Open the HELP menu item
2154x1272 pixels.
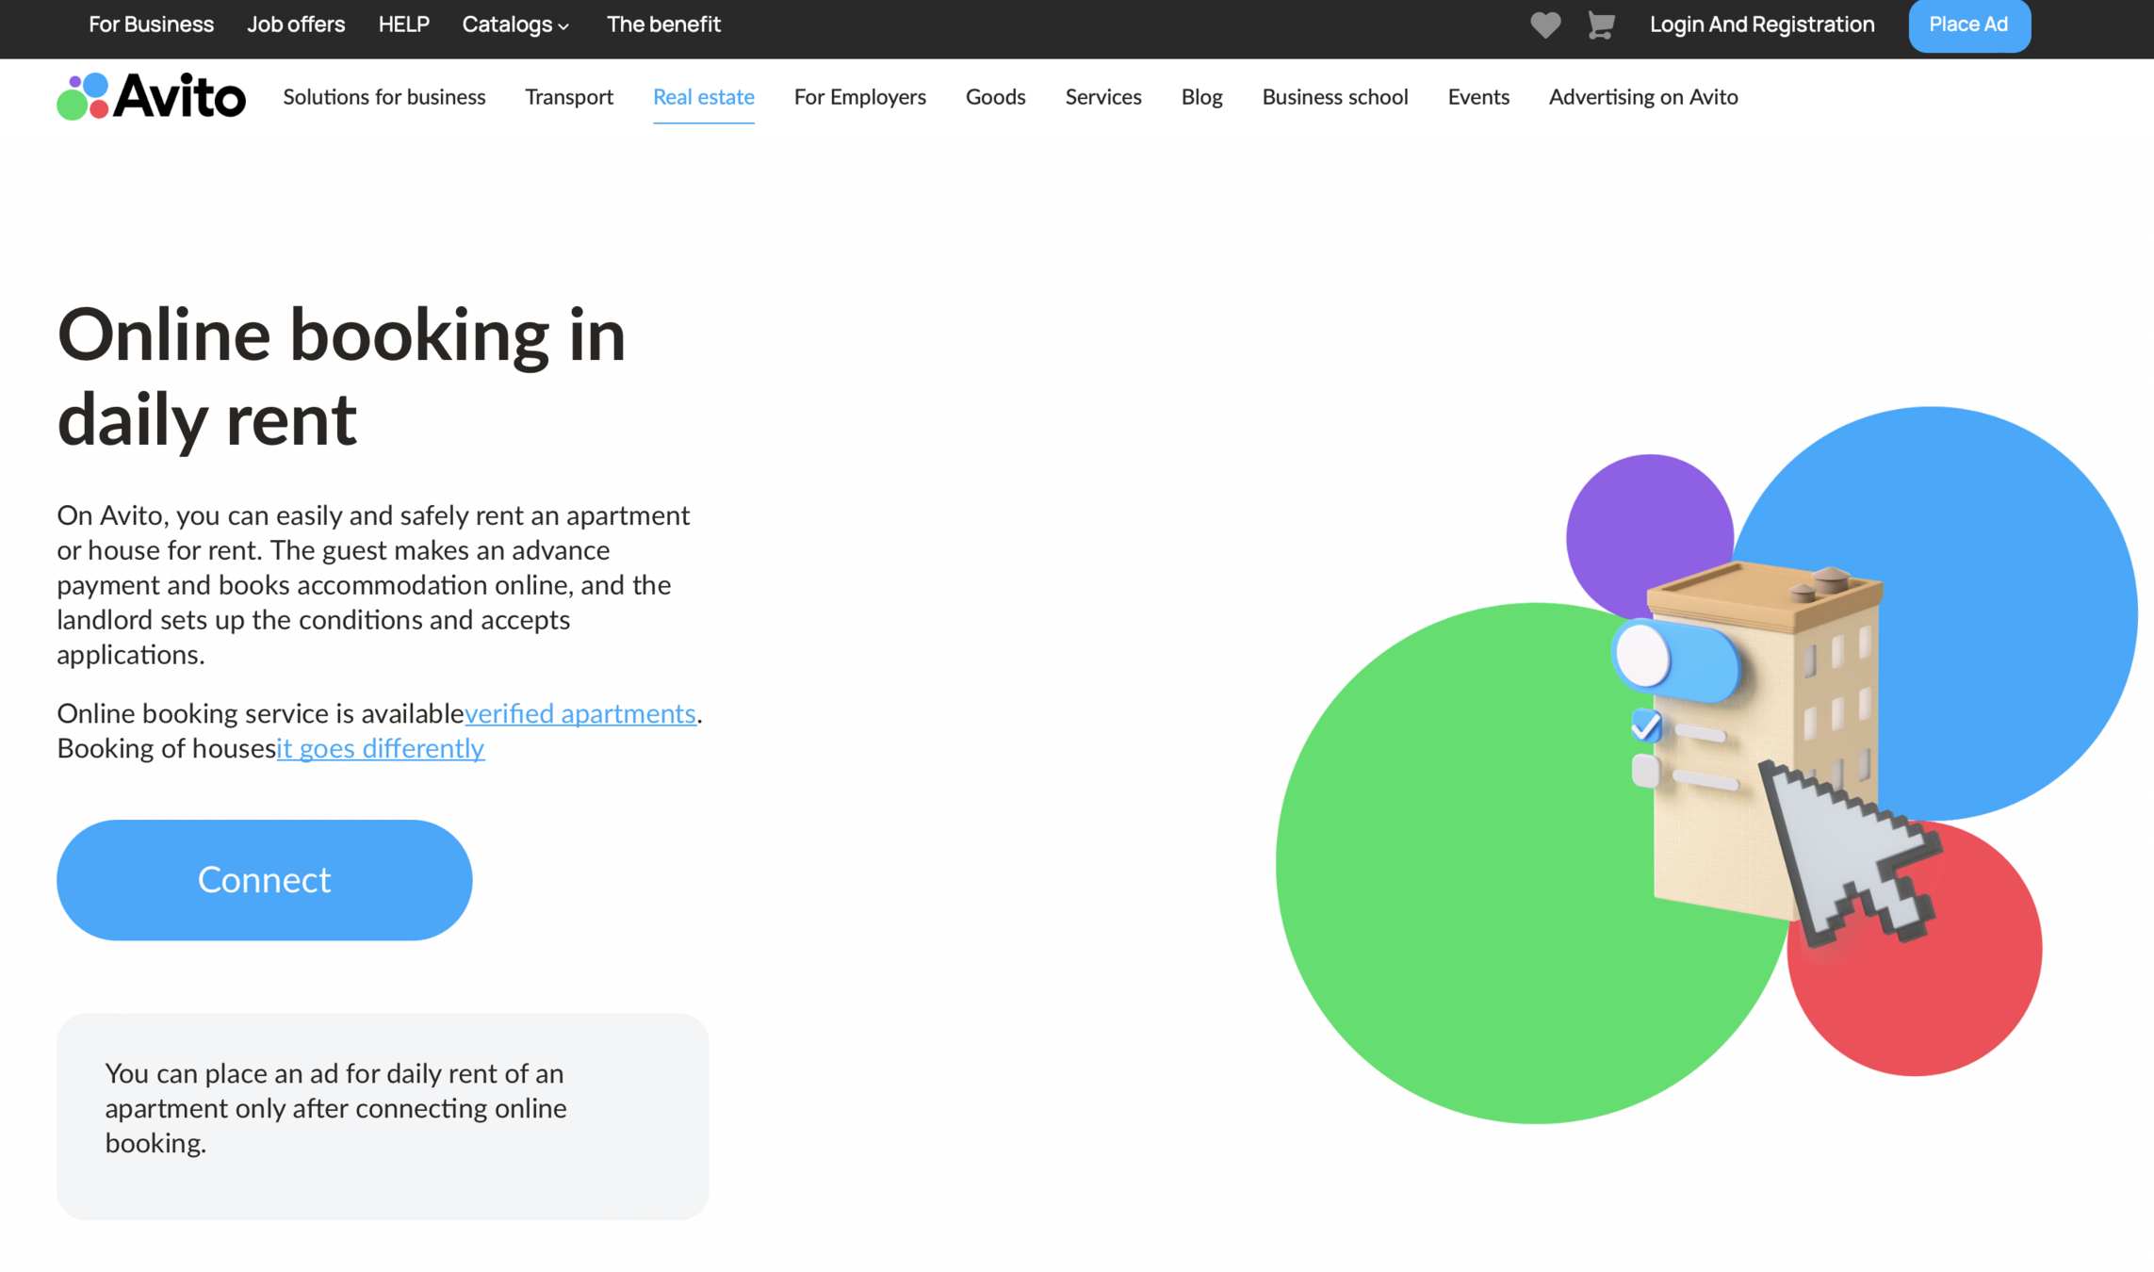403,24
